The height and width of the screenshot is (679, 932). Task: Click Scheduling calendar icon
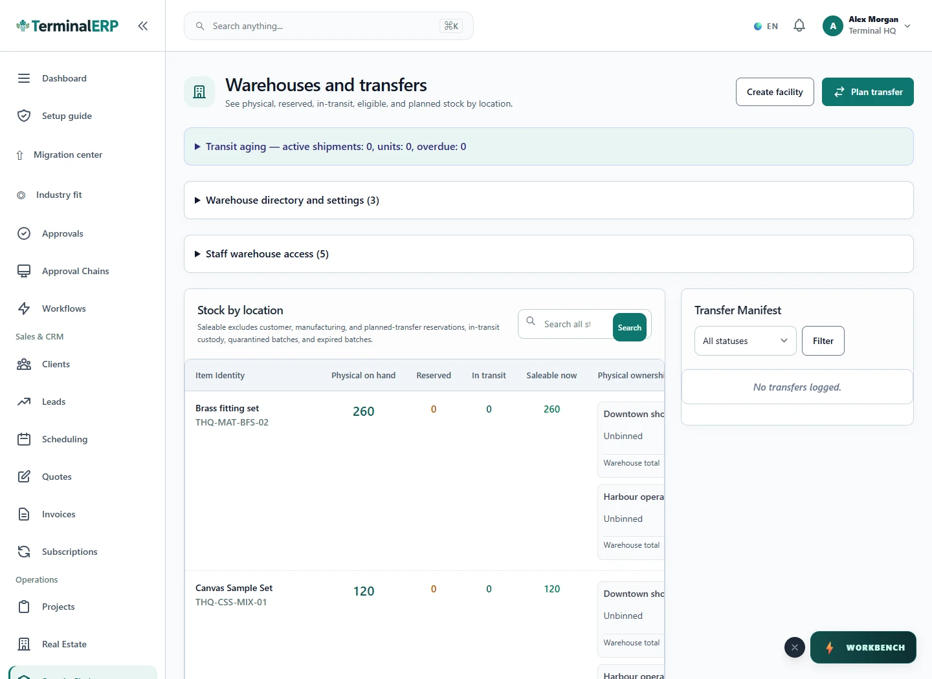click(24, 439)
